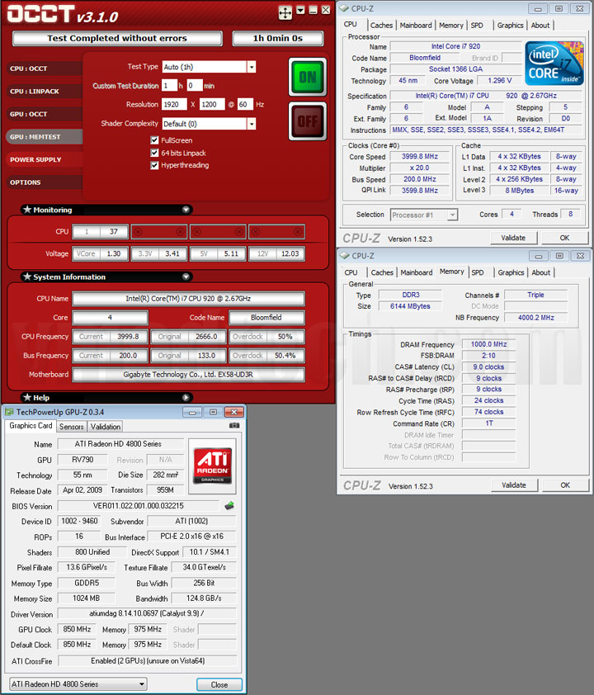Click the Motherboard value Gigabyte EX58-UD3R
Viewport: 594px width, 695px height.
pyautogui.click(x=188, y=375)
